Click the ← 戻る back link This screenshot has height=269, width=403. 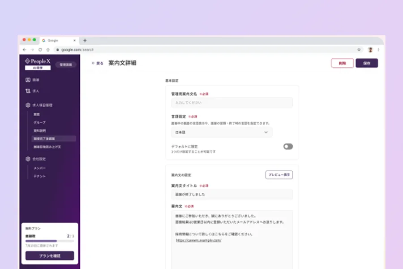tap(98, 63)
